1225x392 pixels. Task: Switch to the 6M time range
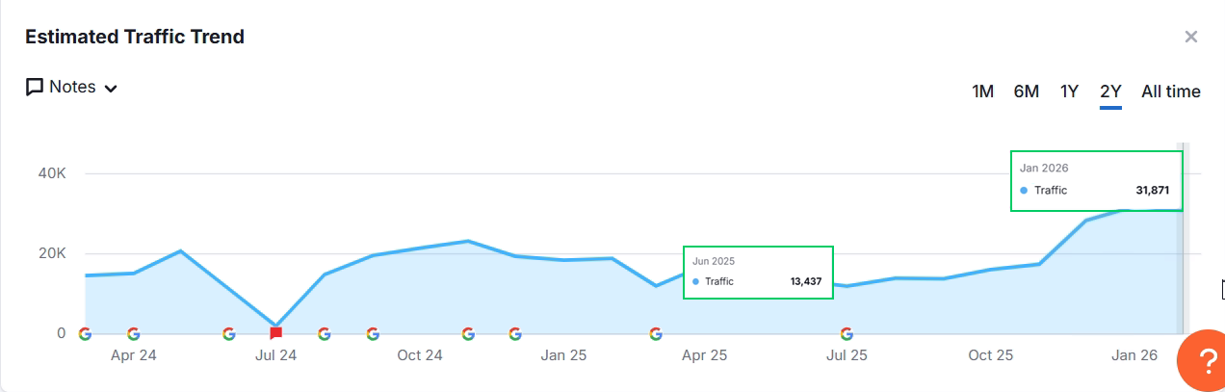[1026, 91]
